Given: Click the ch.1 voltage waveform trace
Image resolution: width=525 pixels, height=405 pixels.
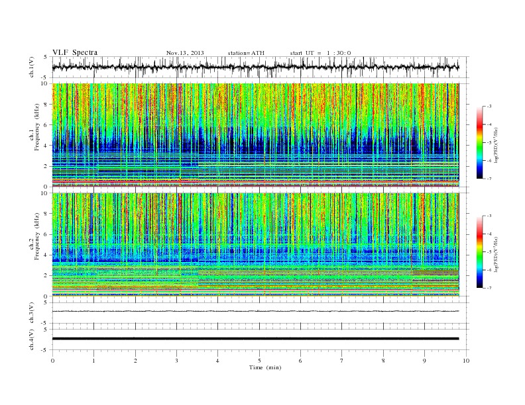Looking at the screenshot, I should pyautogui.click(x=255, y=67).
